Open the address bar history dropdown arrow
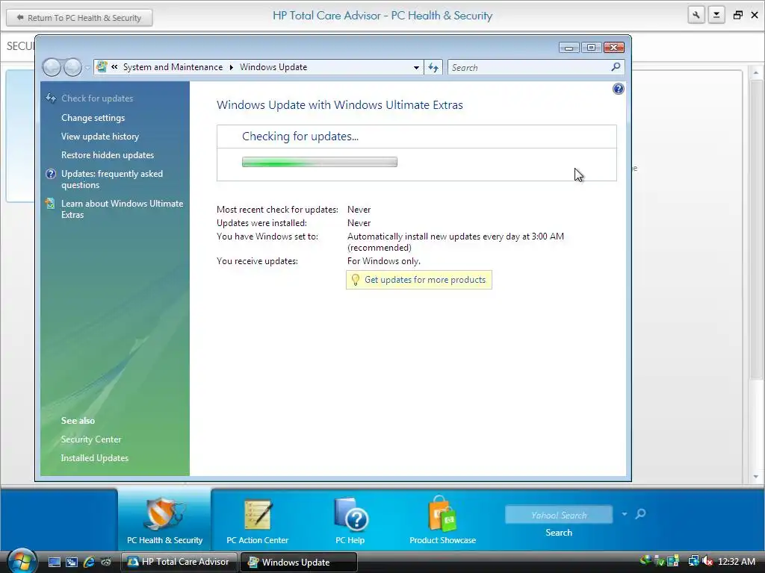 tap(416, 68)
